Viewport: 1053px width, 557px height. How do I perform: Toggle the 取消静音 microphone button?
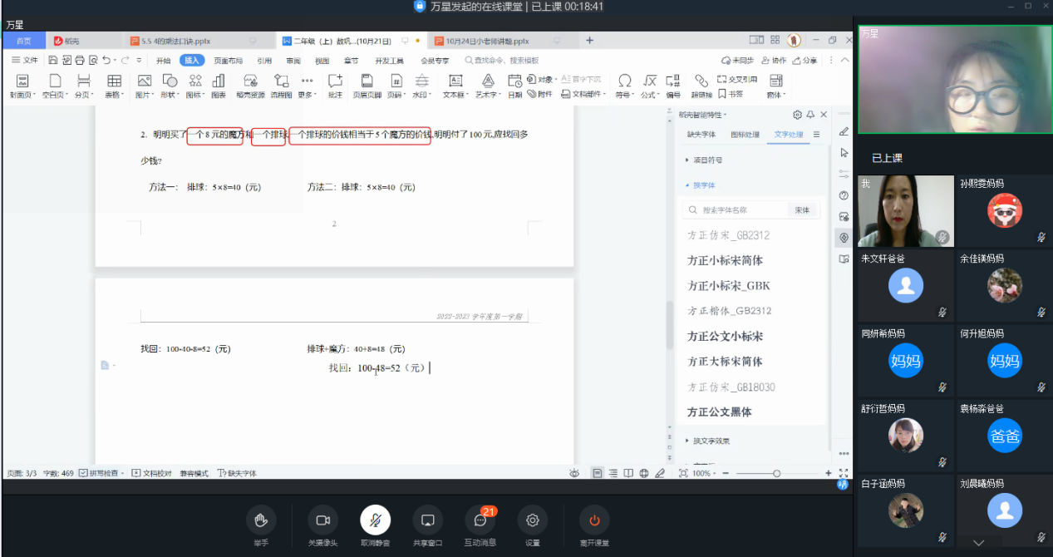(375, 525)
